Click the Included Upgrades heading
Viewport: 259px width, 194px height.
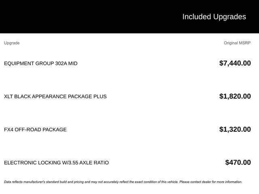click(214, 17)
